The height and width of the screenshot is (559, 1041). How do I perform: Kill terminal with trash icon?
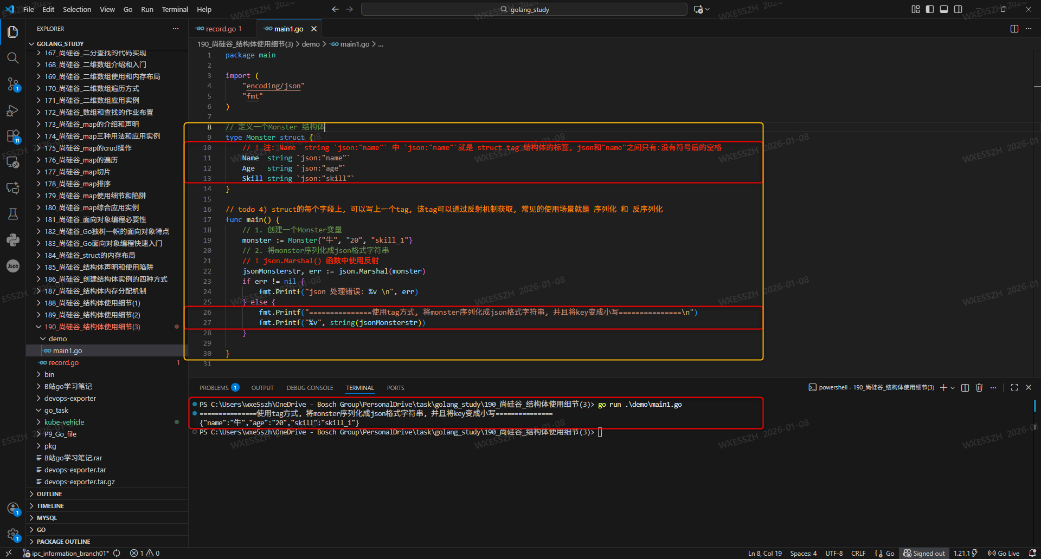pos(979,388)
